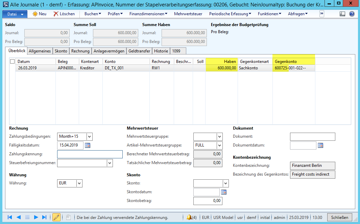
Task: Expand the Zahlungsbedingungen dropdown
Action: click(x=89, y=136)
